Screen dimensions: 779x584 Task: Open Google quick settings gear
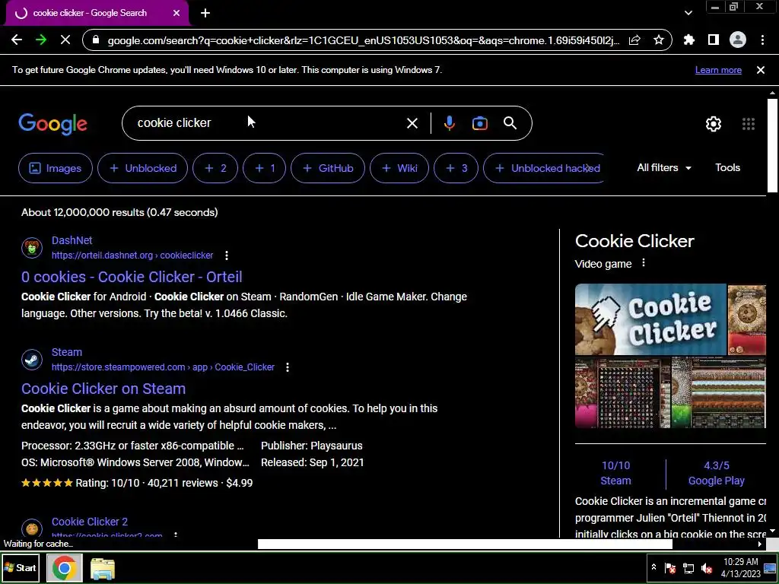(x=714, y=124)
